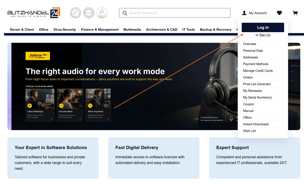Click the Work Anywhere yellow icon
Viewport: 304px width, 184px height.
click(90, 106)
